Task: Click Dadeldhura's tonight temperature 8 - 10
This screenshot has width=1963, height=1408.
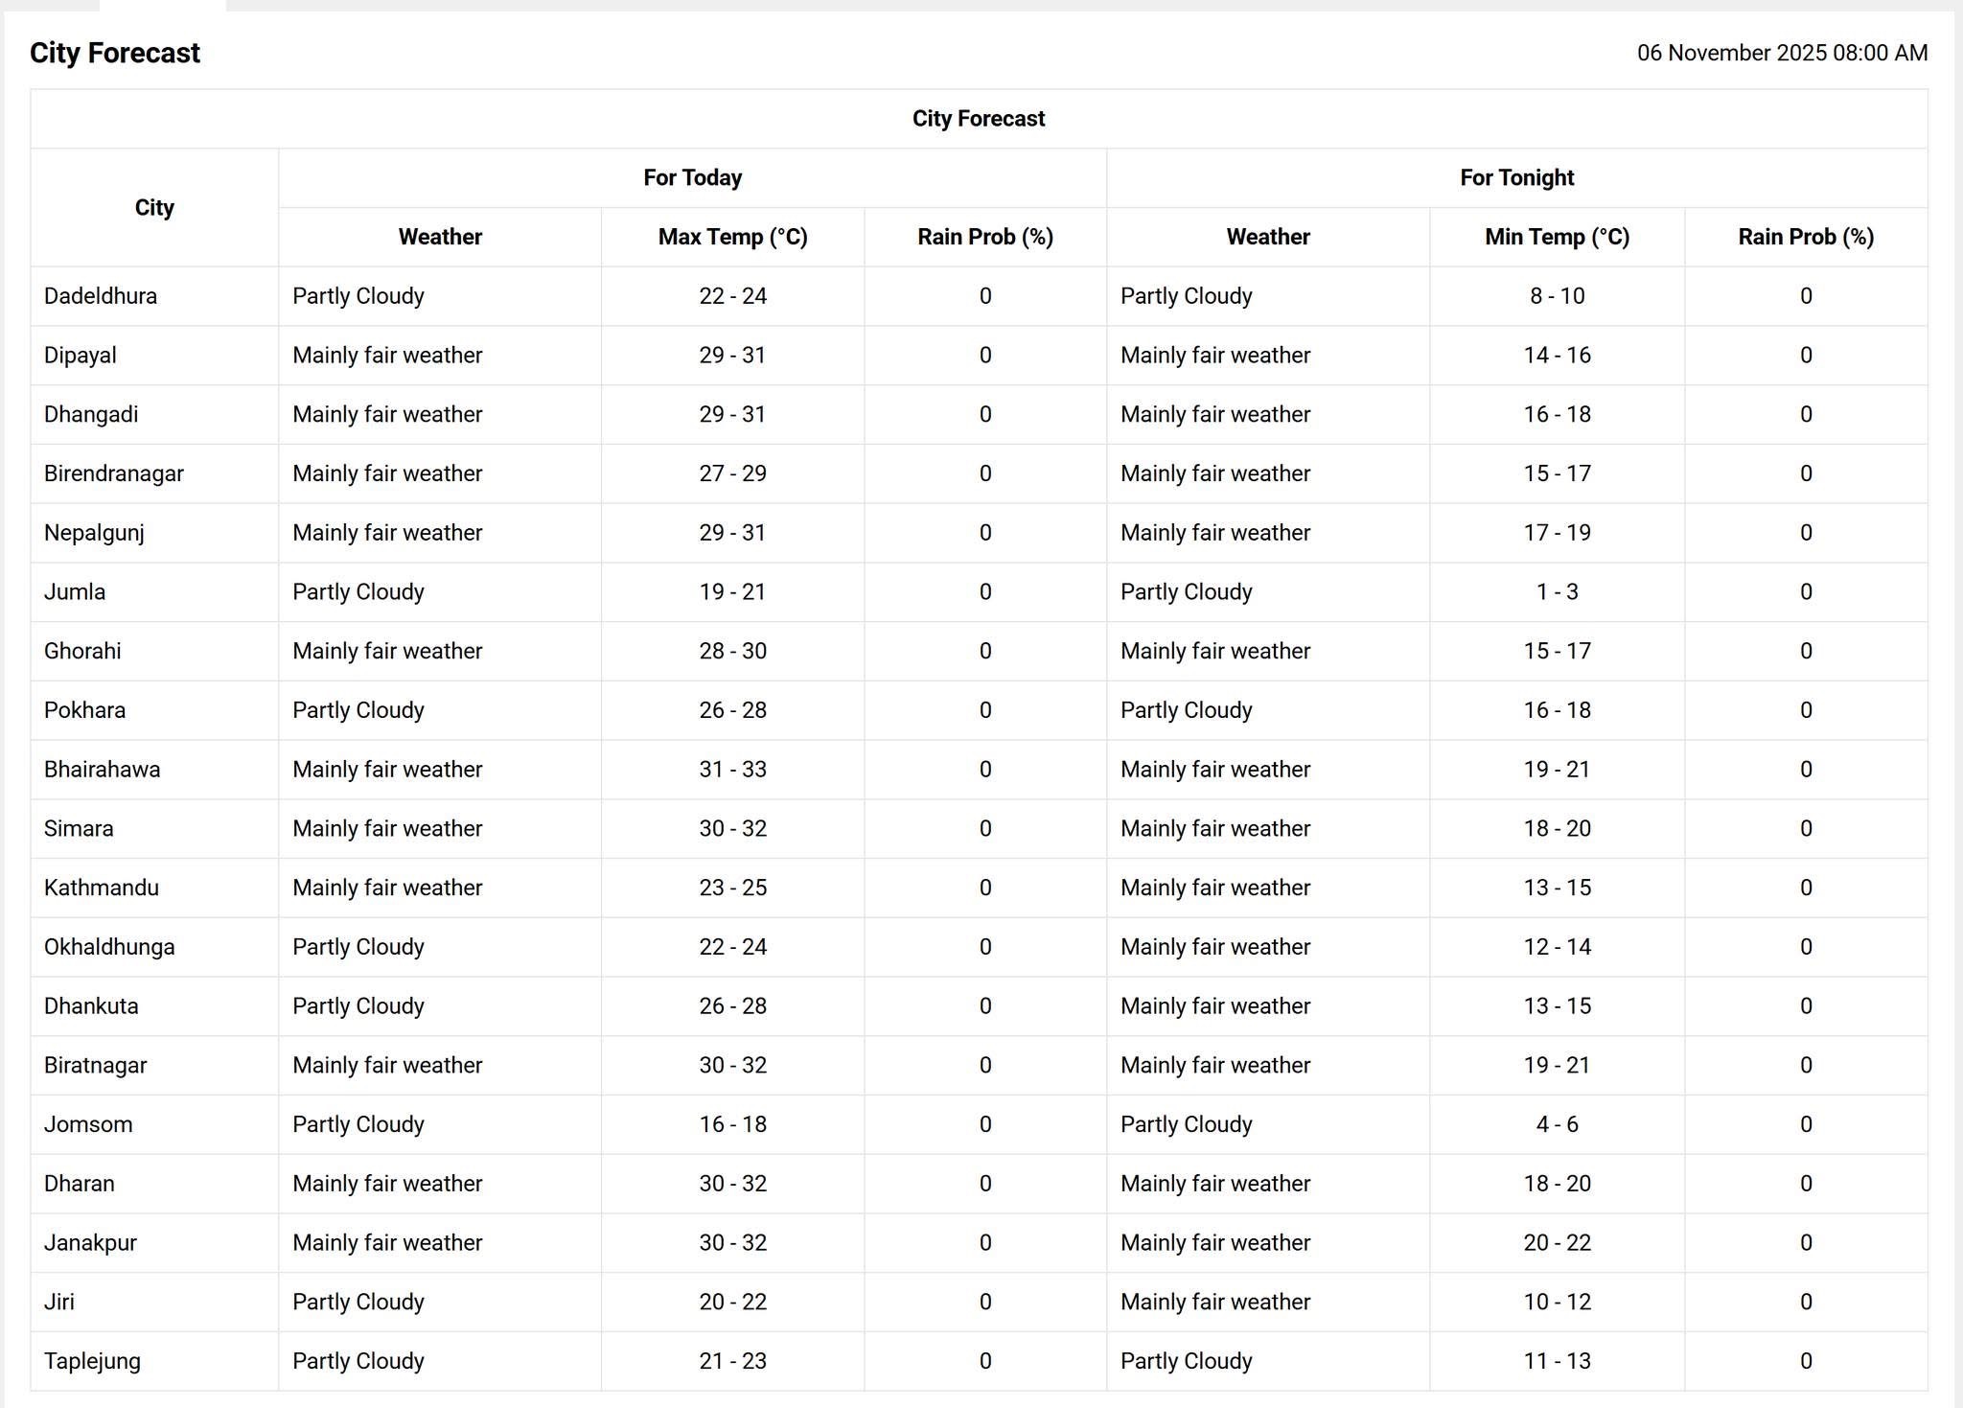Action: click(1557, 296)
